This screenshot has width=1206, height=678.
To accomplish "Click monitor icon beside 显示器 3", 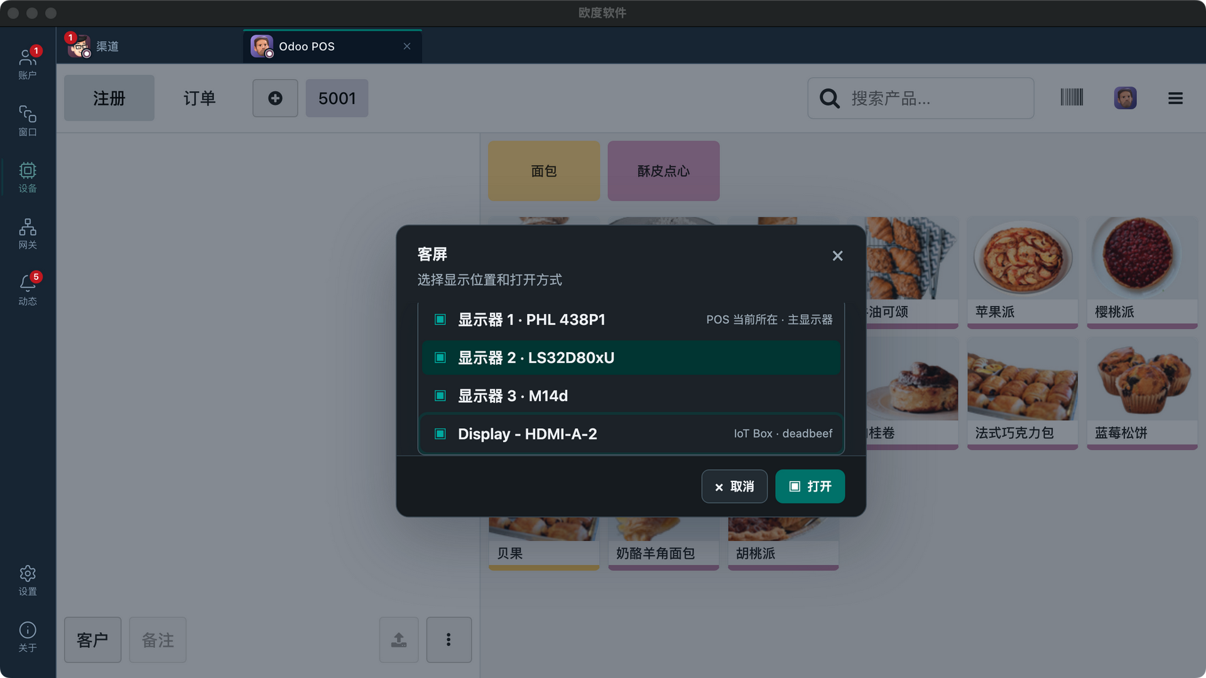I will point(440,396).
